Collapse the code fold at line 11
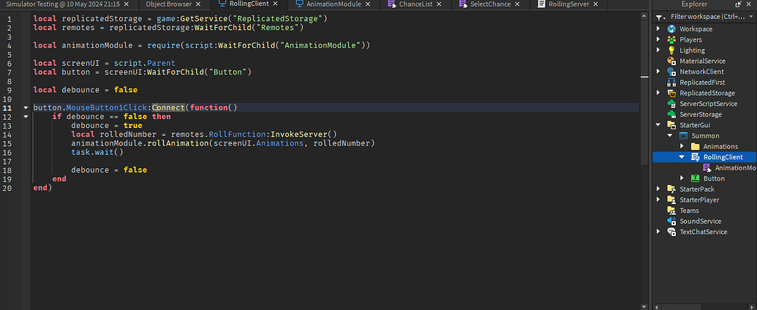This screenshot has width=757, height=310. (26, 107)
